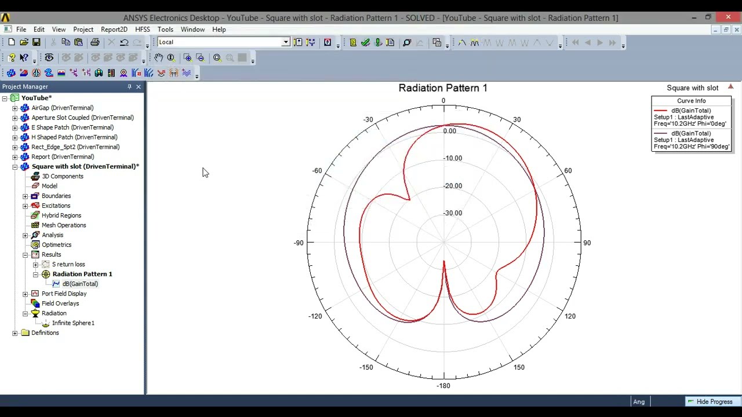Collapse Square with slot design node
Image resolution: width=742 pixels, height=417 pixels.
(x=15, y=167)
